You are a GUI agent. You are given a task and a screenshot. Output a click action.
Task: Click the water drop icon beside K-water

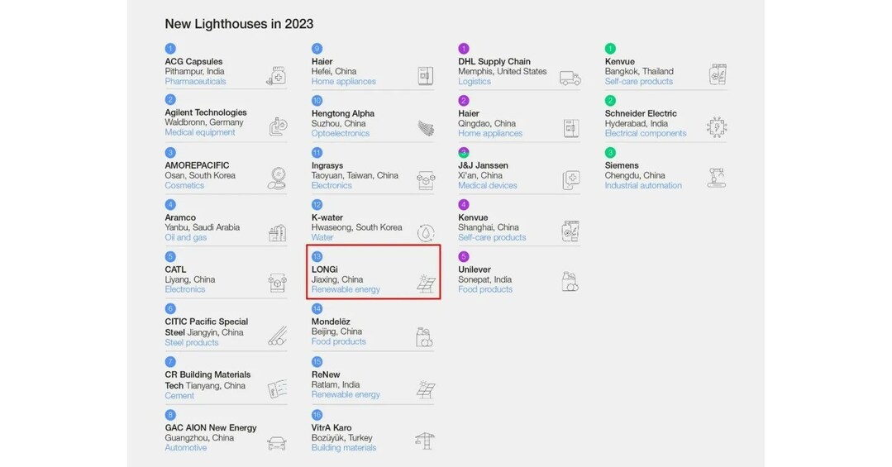426,233
